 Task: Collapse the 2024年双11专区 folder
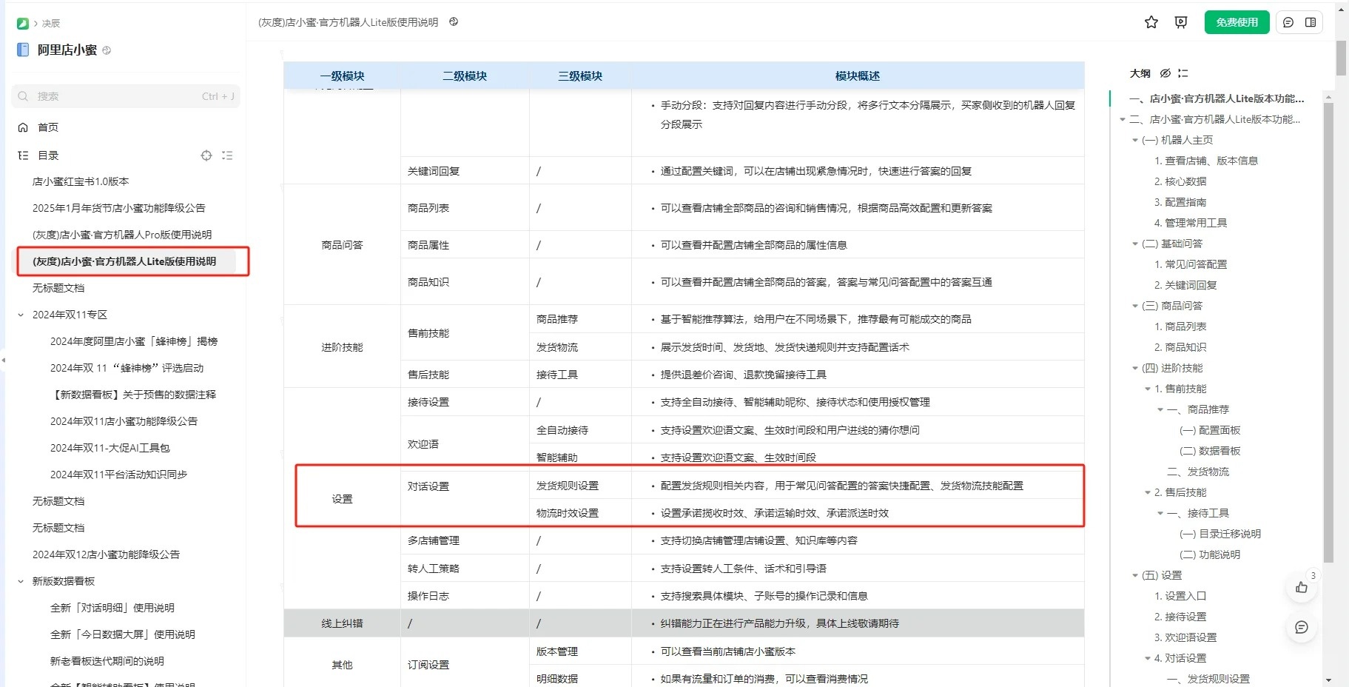(x=21, y=315)
